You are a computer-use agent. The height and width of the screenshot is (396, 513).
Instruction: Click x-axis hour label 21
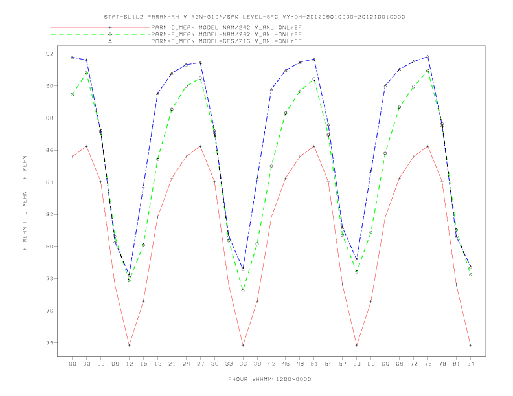click(x=172, y=364)
